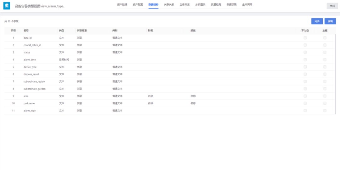Image resolution: width=340 pixels, height=170 pixels.
Task: Open the 数据权限 tab
Action: (231, 4)
